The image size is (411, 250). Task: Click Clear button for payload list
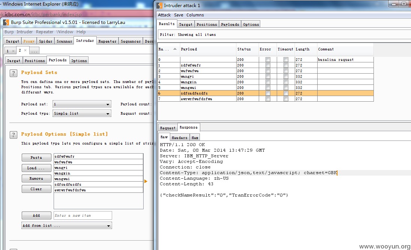[x=36, y=189]
